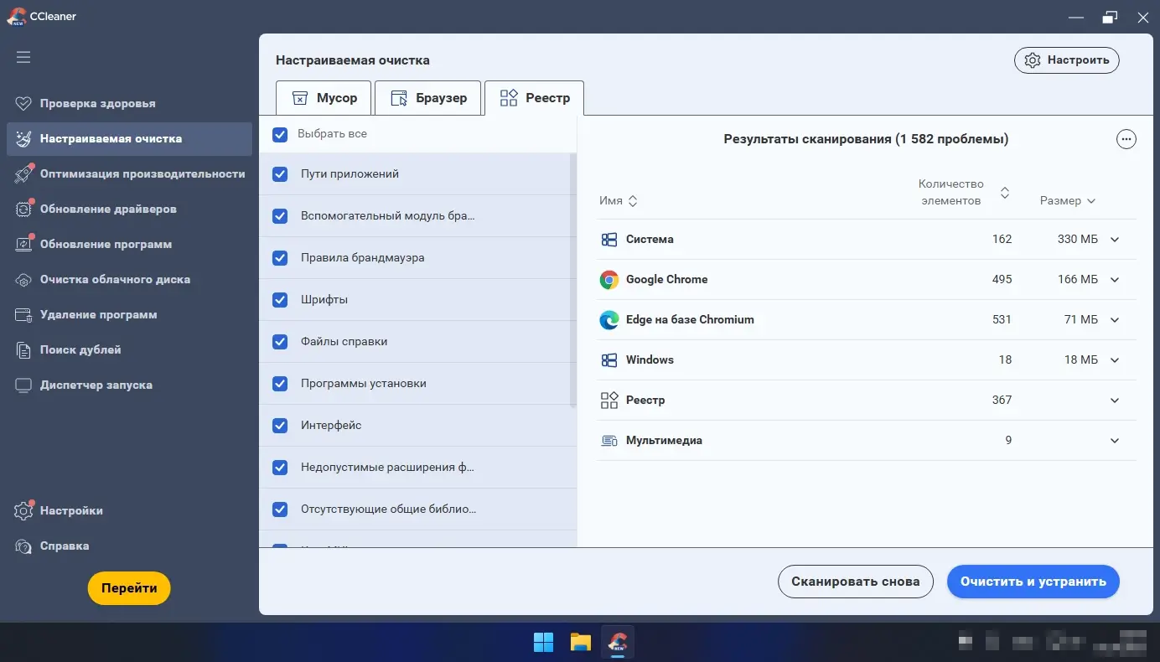Screen dimensions: 1160x662
Task: Sort by Количество элементов column arrows
Action: click(1005, 194)
